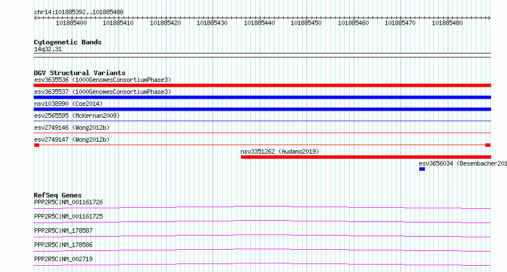Open variant label nsv3351262 (Audano2019)
The width and height of the screenshot is (507, 272).
(x=280, y=151)
